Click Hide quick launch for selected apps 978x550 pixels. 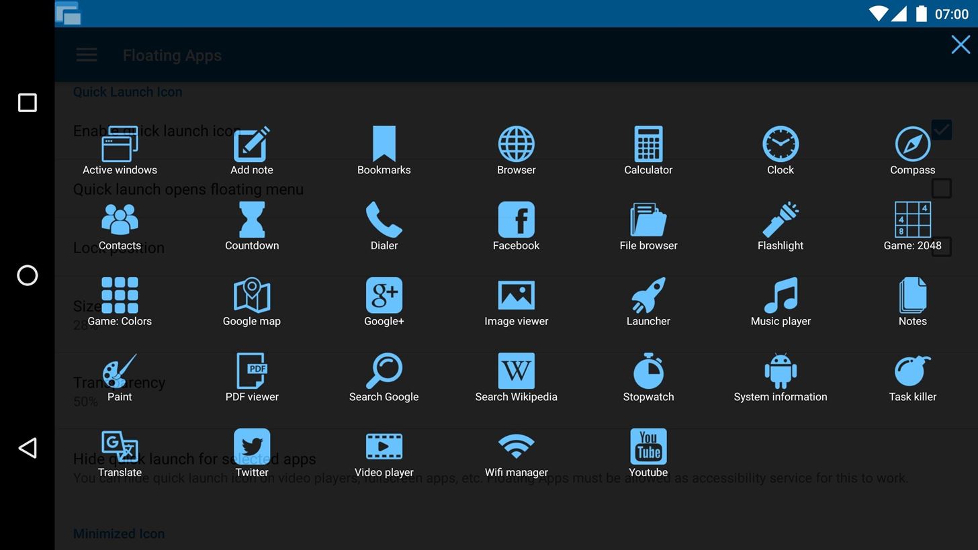point(194,459)
